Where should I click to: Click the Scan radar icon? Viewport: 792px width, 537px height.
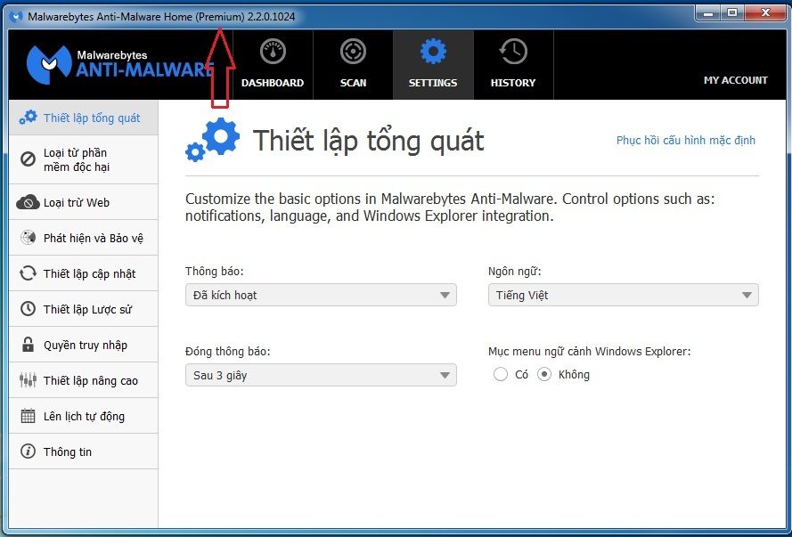[353, 52]
